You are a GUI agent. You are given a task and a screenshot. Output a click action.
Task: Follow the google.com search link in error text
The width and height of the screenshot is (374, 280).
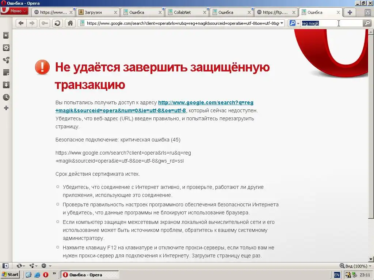(x=154, y=106)
